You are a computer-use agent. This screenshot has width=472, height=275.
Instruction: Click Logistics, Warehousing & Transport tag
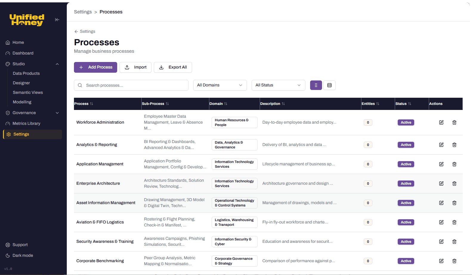point(235,222)
